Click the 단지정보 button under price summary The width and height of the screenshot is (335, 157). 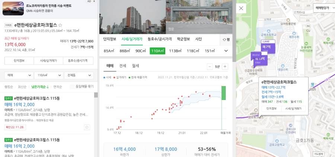pos(19,61)
